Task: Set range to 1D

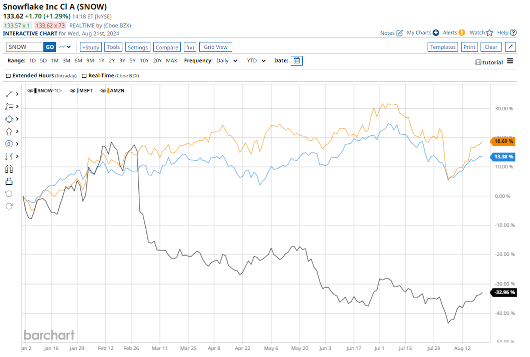Action: pyautogui.click(x=32, y=61)
